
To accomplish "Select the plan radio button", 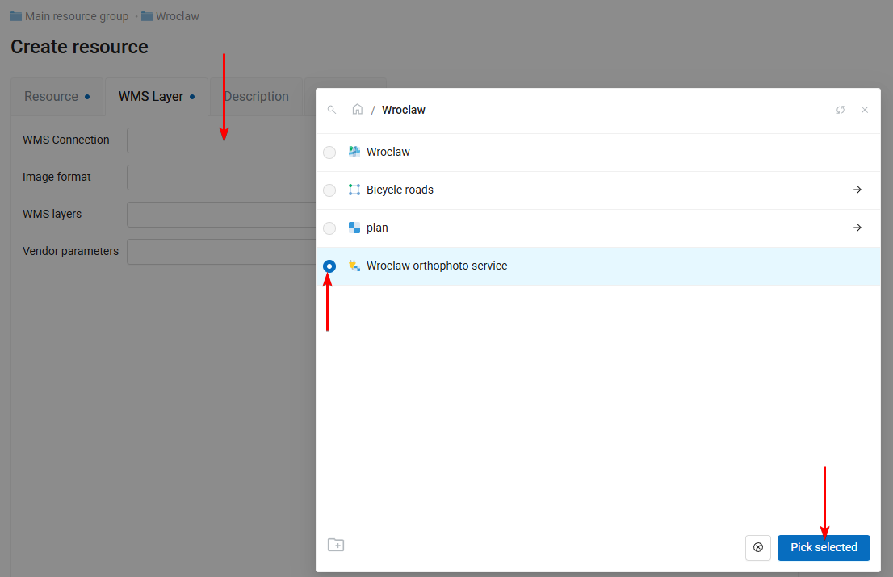I will 329,228.
